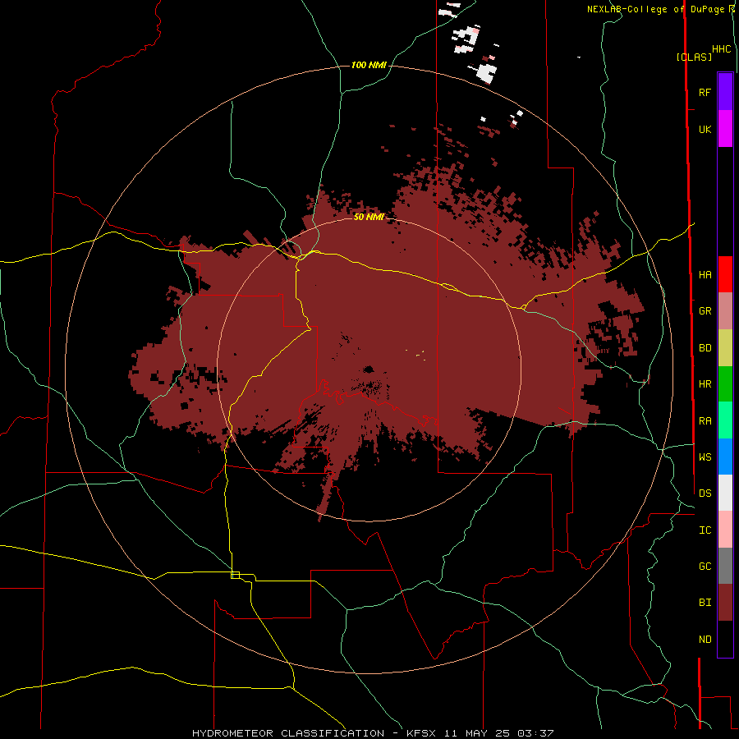The height and width of the screenshot is (739, 739).
Task: Click the 100 NMI range ring label
Action: (369, 65)
